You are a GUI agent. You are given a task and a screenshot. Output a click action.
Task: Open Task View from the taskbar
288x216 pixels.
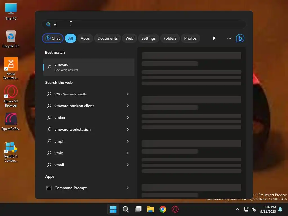click(x=138, y=209)
